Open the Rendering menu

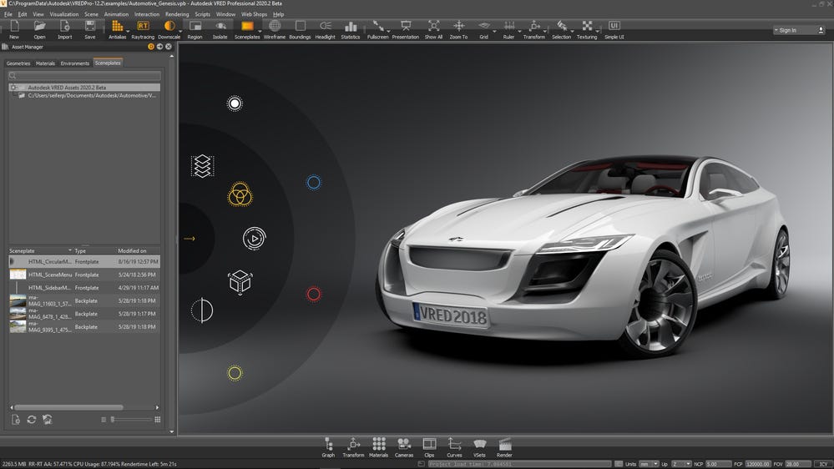177,14
